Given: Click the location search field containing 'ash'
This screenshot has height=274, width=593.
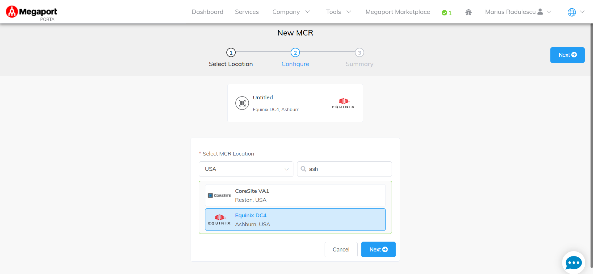Looking at the screenshot, I should pos(344,169).
